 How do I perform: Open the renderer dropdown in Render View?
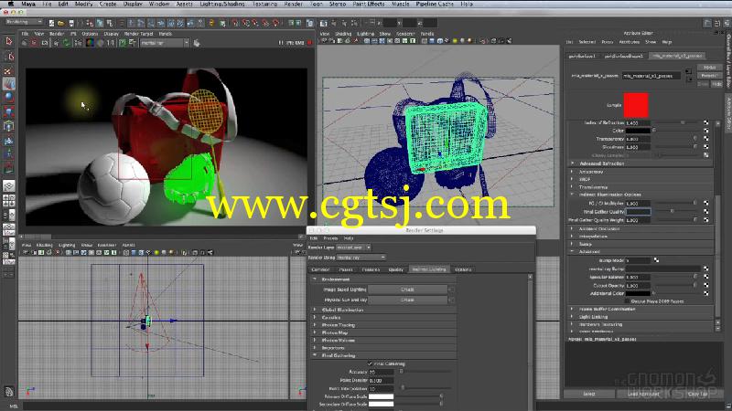165,43
